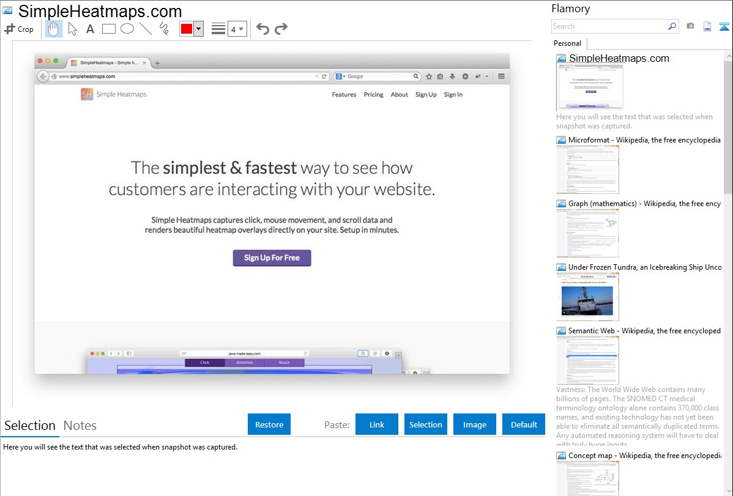This screenshot has height=496, width=733.
Task: Select the arrow pointer tool
Action: pyautogui.click(x=72, y=29)
